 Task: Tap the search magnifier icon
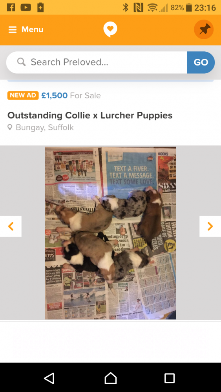21,62
